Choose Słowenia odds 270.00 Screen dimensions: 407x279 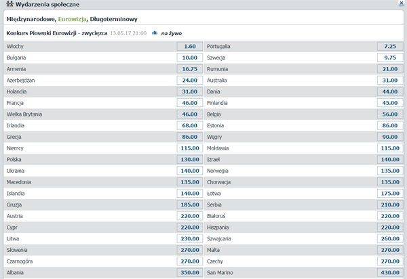coord(190,250)
